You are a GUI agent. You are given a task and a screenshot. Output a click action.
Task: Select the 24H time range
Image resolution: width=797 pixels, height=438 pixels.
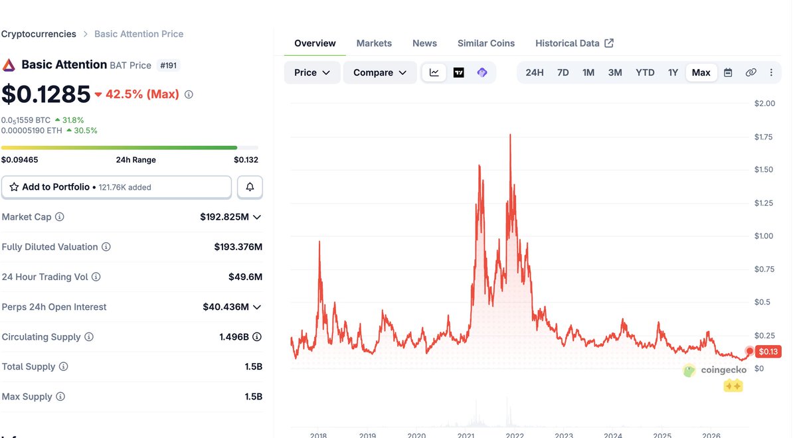[535, 72]
